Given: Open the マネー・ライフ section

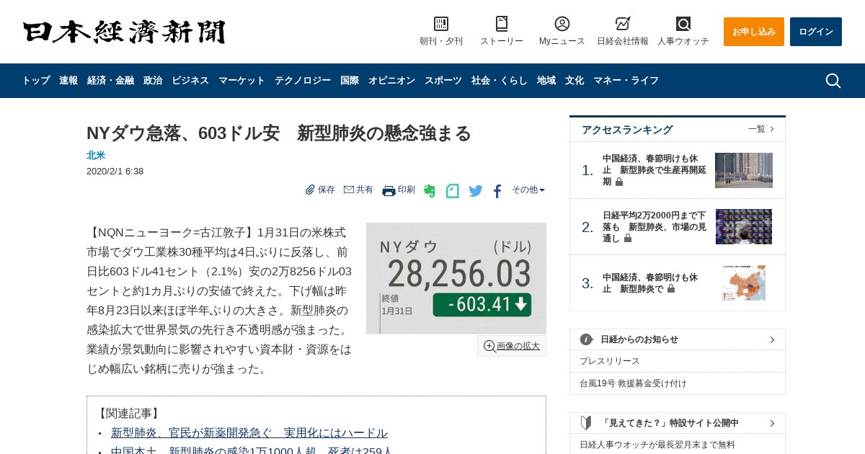Looking at the screenshot, I should click(x=626, y=81).
